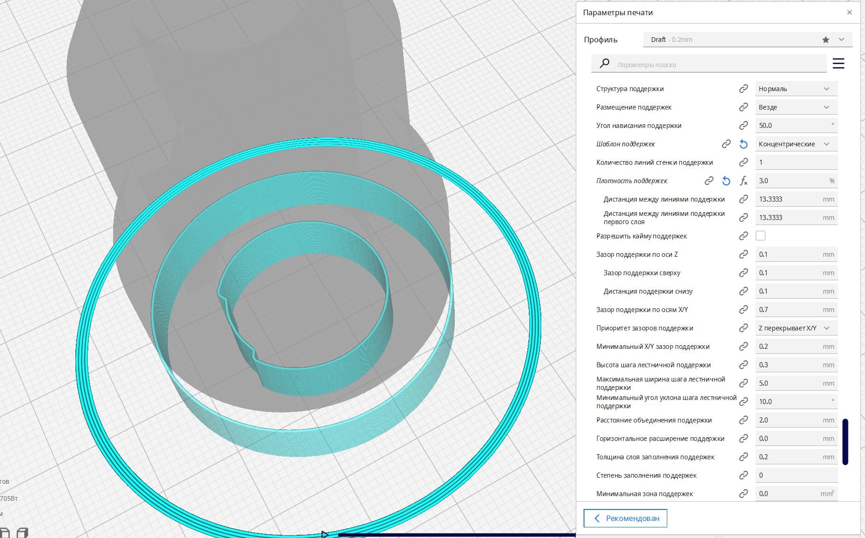Enable the 'Разрешить кайму поддержек' checkbox
Viewport: 865px width, 538px height.
click(x=761, y=236)
